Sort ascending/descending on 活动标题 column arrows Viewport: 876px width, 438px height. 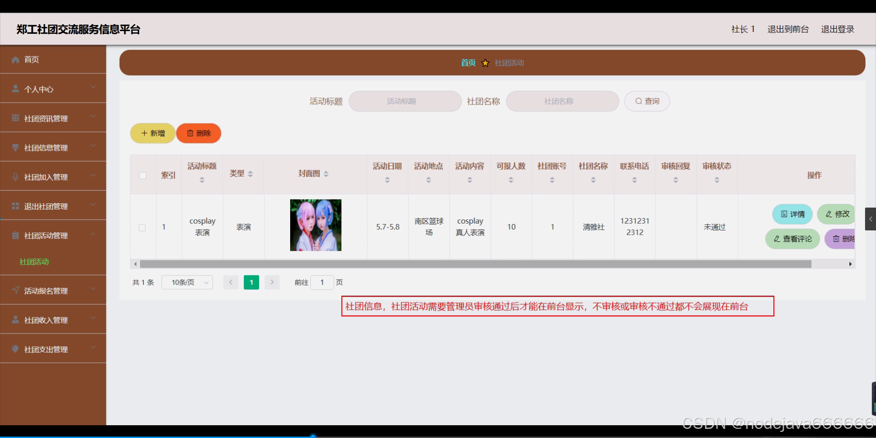(202, 180)
